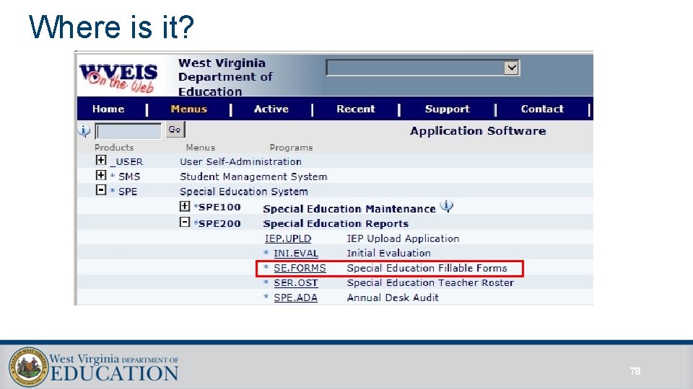Click the IEP Upload Application description
The height and width of the screenshot is (389, 693).
(x=403, y=238)
